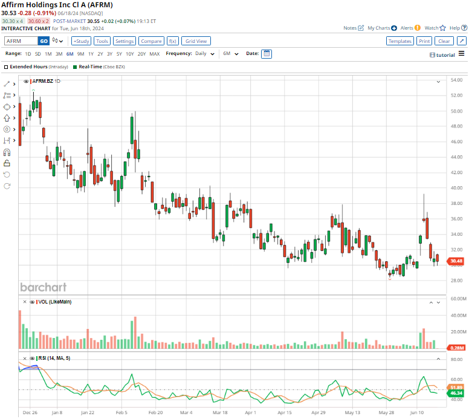469x419 pixels.
Task: Select the up arrow marker tool
Action: 7,118
